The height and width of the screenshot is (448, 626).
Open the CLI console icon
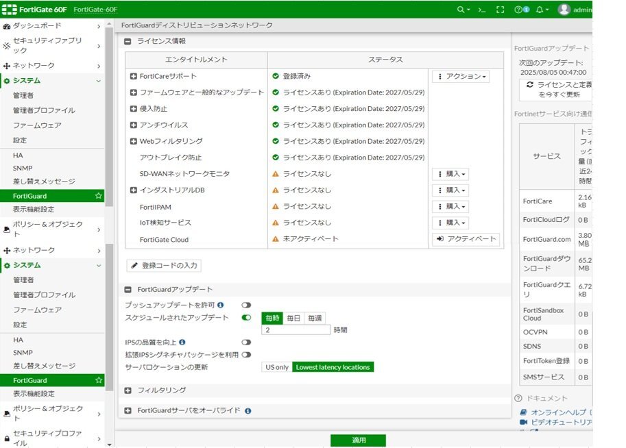coord(482,10)
